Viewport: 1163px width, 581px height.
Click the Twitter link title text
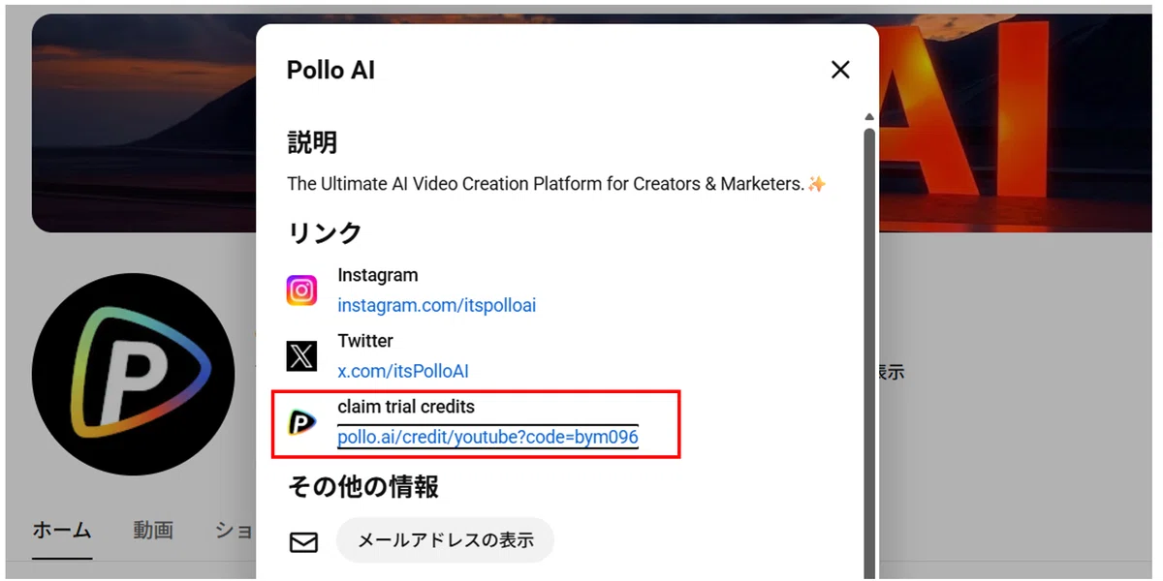365,341
